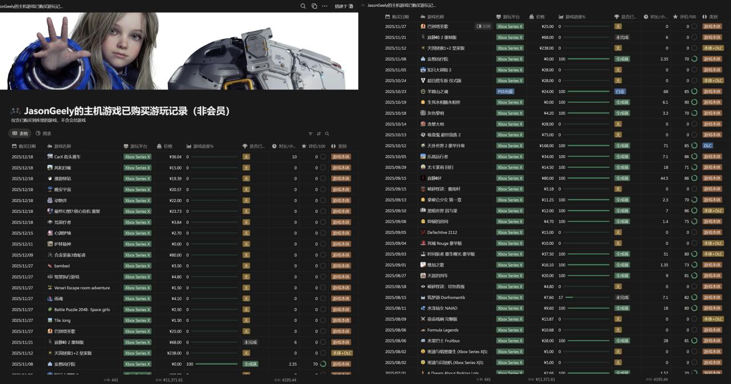
Task: Open the Formula Legends game entry
Action: (x=443, y=330)
